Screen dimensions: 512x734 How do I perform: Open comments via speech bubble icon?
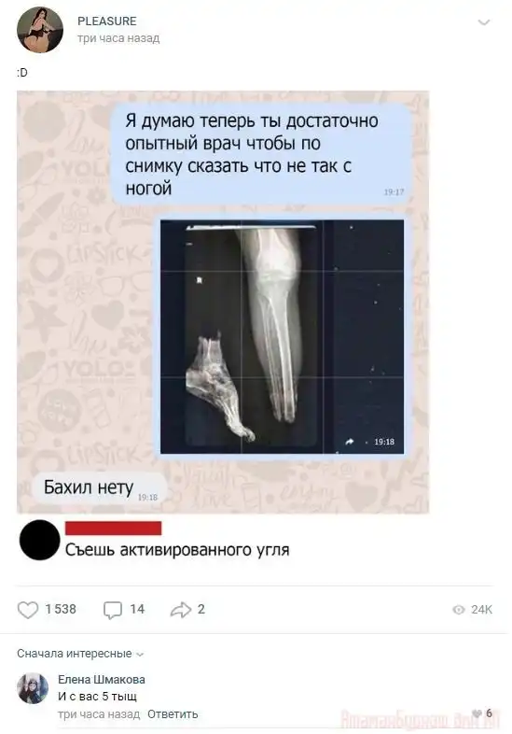coord(113,610)
